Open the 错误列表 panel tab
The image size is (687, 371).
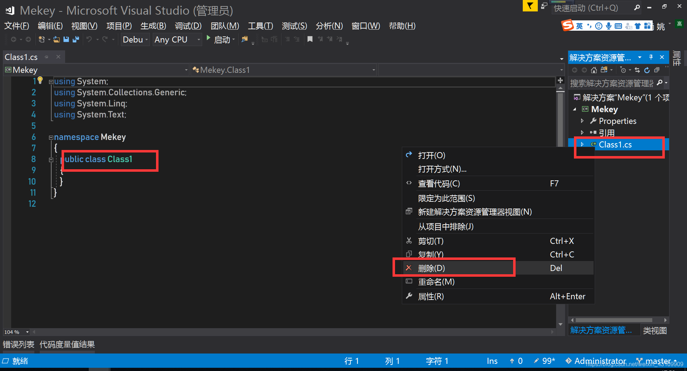19,345
